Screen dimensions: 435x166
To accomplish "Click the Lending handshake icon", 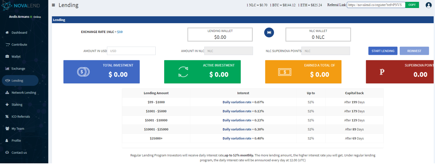I will tap(7, 80).
